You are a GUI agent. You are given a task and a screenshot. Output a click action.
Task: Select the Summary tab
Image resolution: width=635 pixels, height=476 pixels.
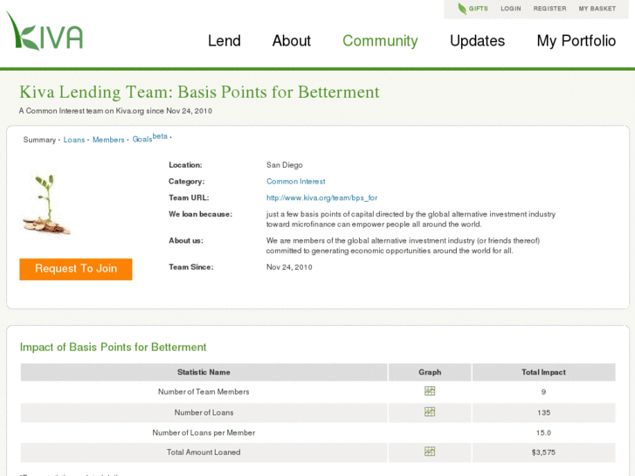pos(39,140)
